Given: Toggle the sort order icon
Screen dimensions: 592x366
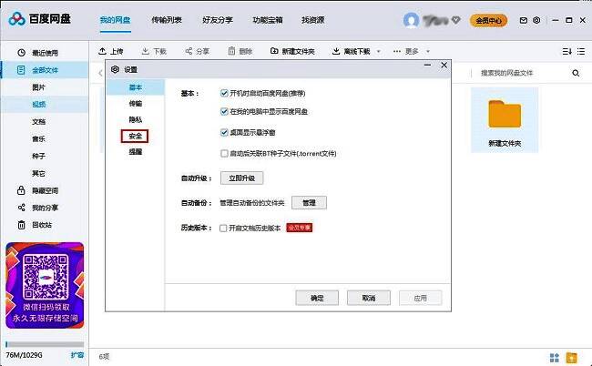Looking at the screenshot, I should [x=567, y=51].
